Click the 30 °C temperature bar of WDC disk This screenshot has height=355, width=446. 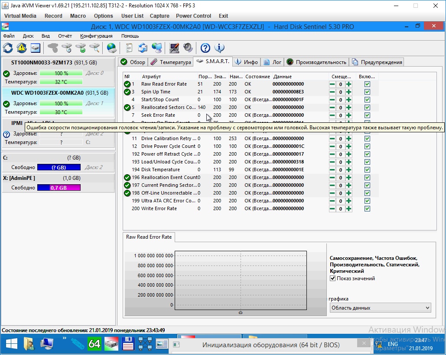click(x=61, y=112)
